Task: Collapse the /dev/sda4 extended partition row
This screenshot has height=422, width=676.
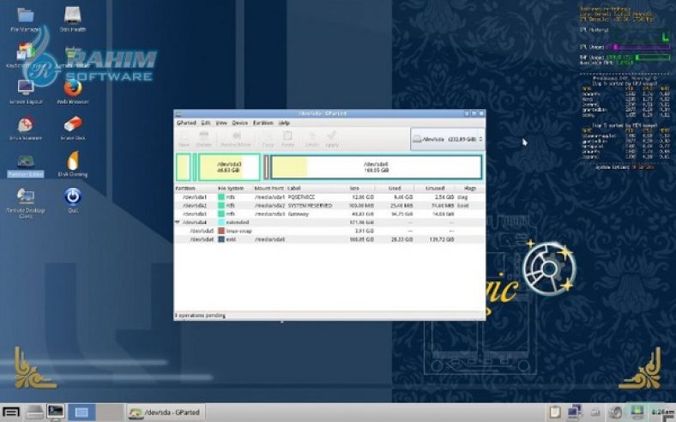Action: [178, 222]
